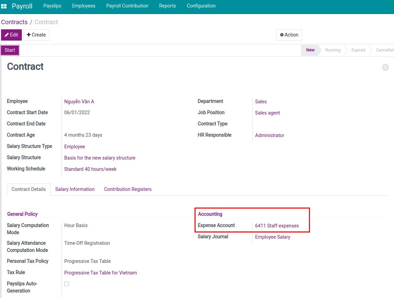
Task: Set the contract stage to Running
Action: 333,50
